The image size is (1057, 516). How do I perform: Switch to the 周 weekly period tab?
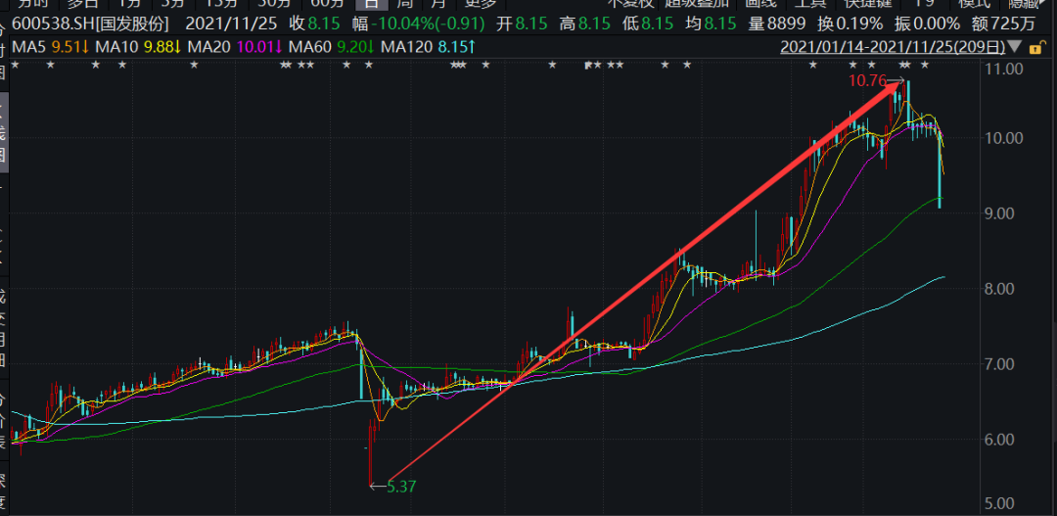[404, 3]
